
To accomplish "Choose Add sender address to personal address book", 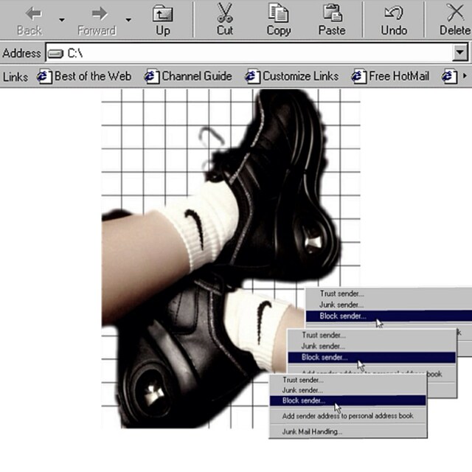I will click(347, 416).
